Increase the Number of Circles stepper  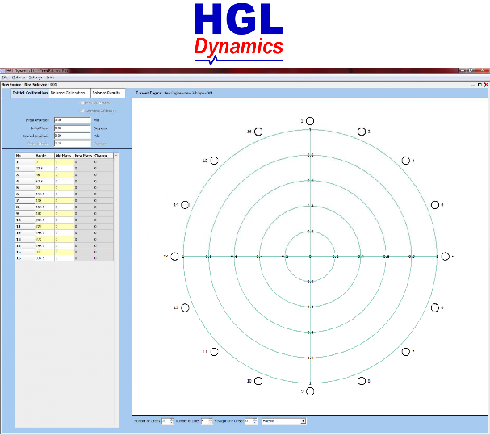172,420
